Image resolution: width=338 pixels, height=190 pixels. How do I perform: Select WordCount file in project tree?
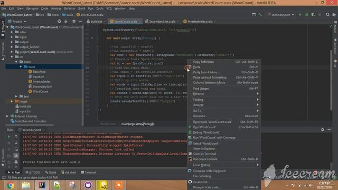click(x=40, y=91)
